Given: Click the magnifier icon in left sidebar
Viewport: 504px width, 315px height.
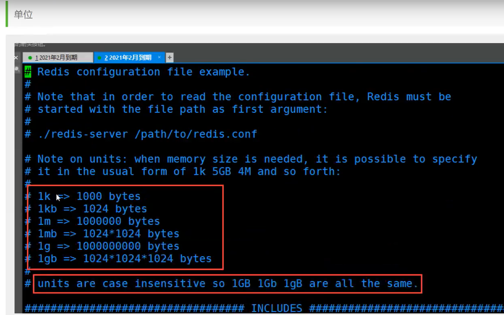Looking at the screenshot, I should tap(17, 69).
